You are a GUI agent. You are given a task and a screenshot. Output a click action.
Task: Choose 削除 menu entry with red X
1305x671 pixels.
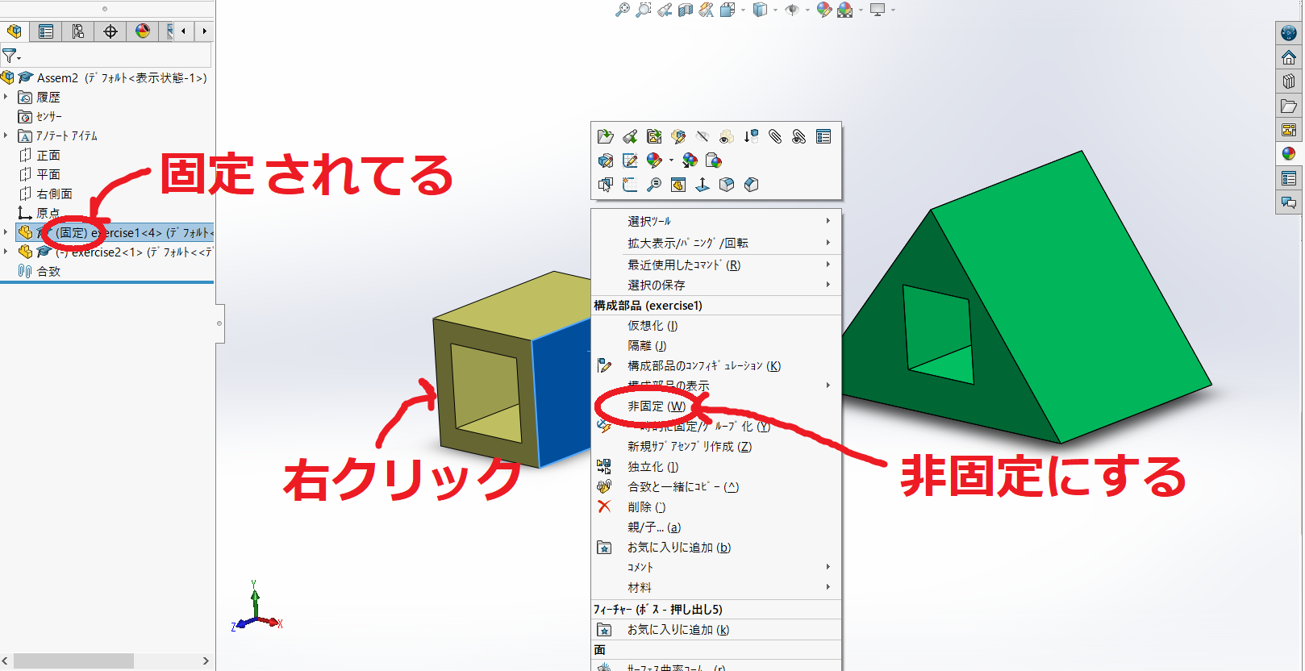(716, 506)
